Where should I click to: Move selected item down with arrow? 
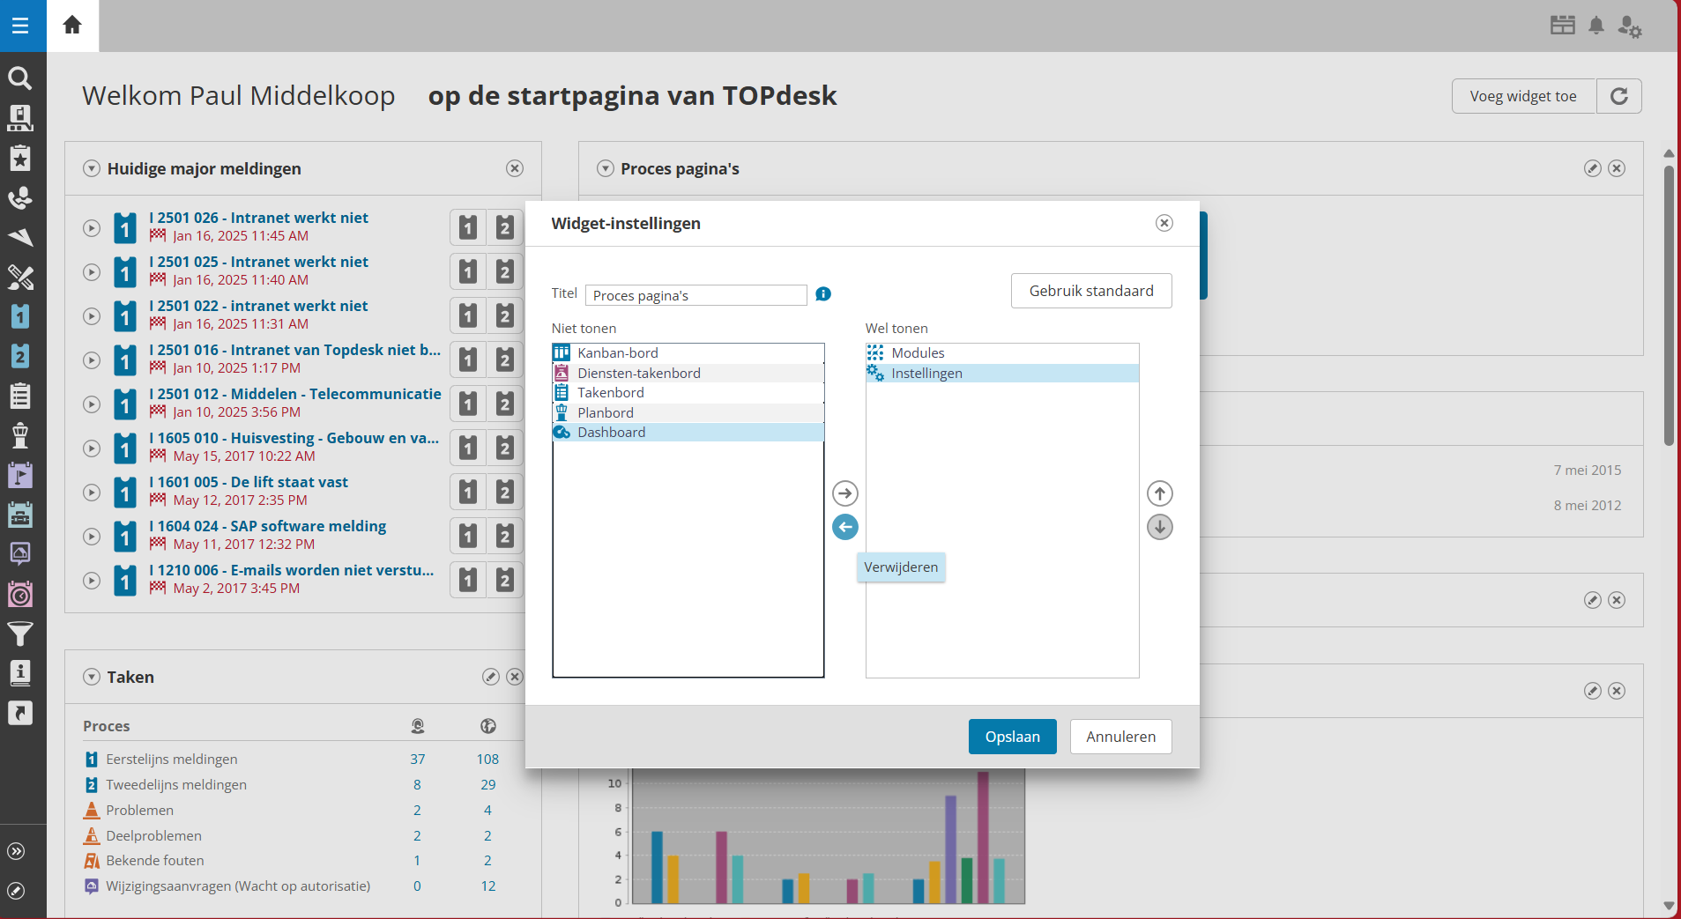(x=1159, y=527)
